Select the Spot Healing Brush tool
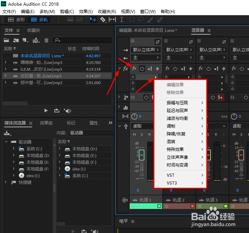The height and width of the screenshot is (233, 249). click(160, 19)
